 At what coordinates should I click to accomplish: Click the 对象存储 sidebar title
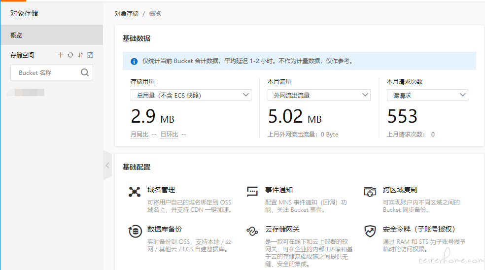[24, 13]
